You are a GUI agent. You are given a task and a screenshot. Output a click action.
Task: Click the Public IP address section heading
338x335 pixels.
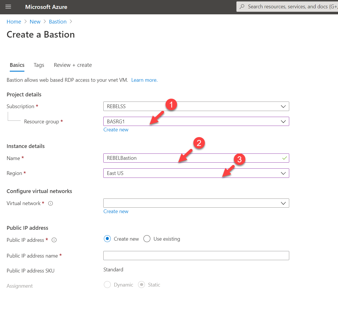(x=27, y=228)
